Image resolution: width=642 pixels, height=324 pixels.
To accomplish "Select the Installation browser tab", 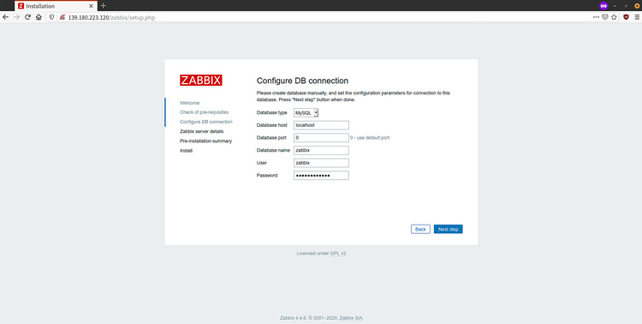I will pos(56,6).
